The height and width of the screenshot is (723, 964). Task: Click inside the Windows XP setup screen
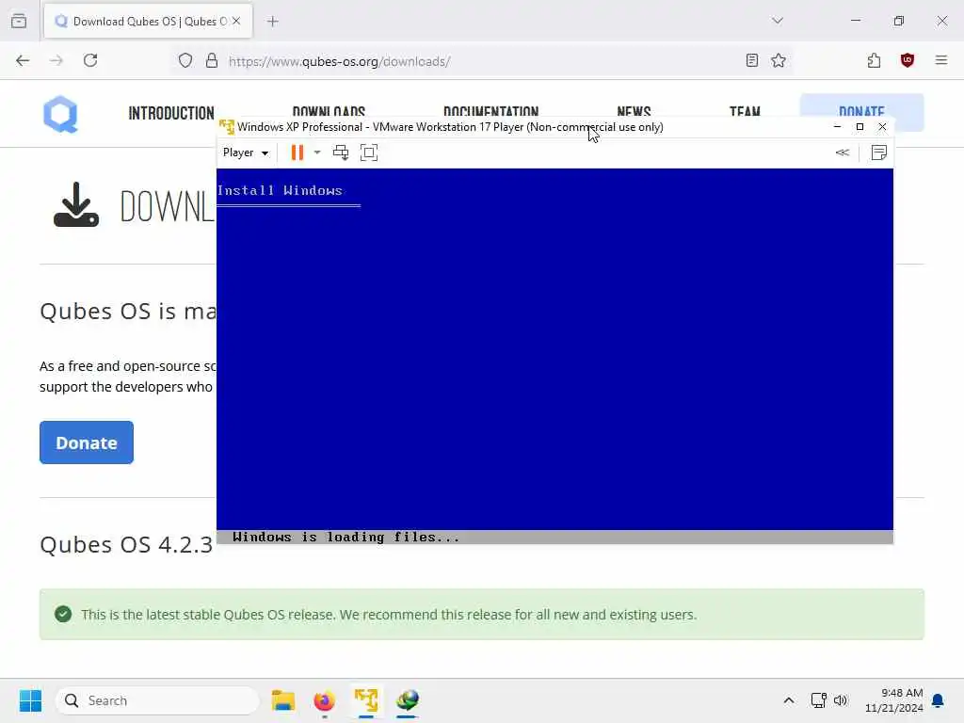(x=554, y=357)
